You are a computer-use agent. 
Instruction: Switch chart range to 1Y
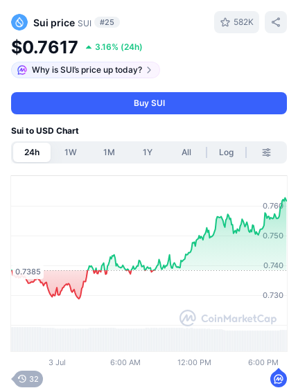[x=148, y=152]
